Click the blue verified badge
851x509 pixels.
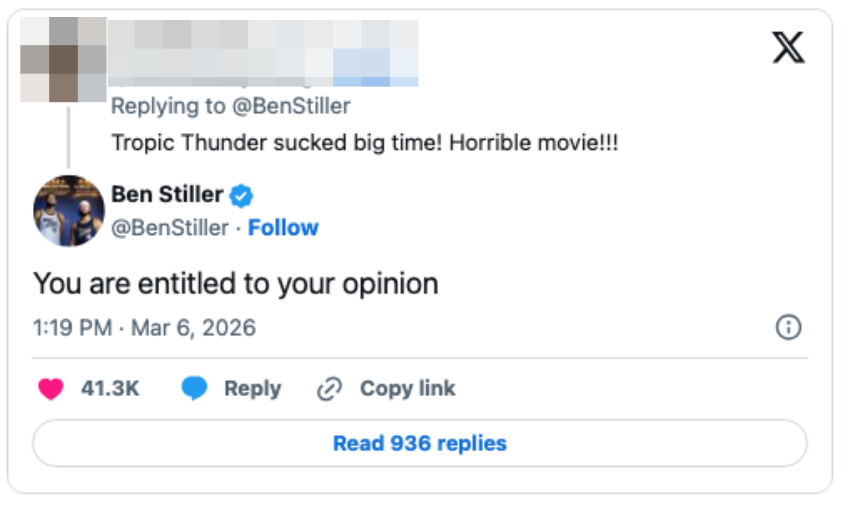pos(241,195)
